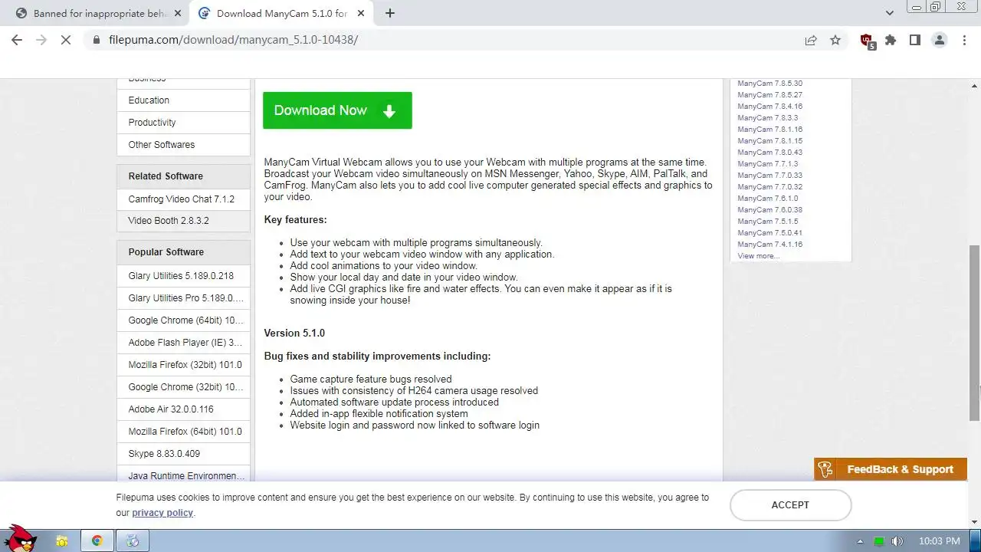Open FeedBack & Support widget
The height and width of the screenshot is (552, 981).
pyautogui.click(x=891, y=469)
